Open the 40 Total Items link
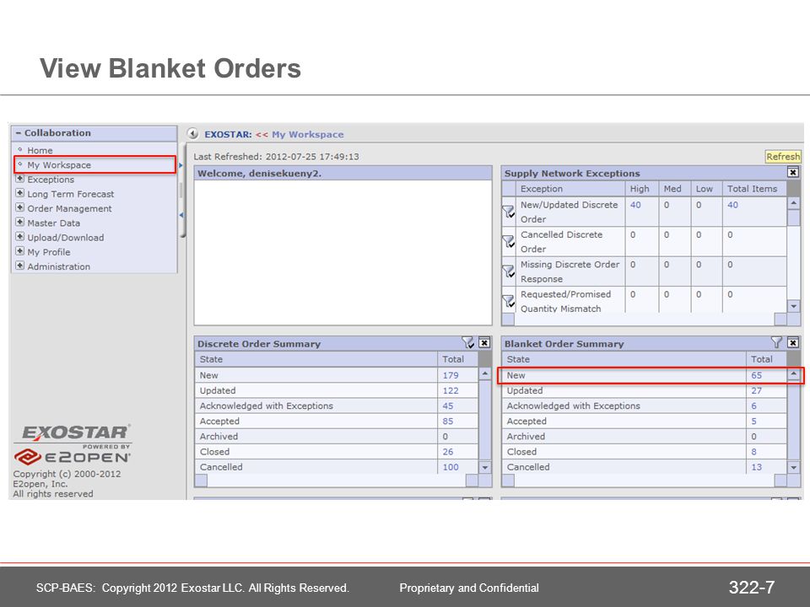The height and width of the screenshot is (607, 810). [732, 205]
